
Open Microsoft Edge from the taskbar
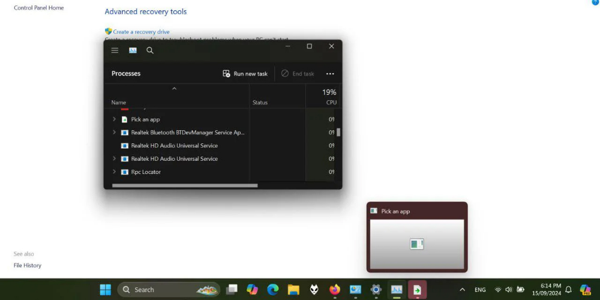click(273, 290)
